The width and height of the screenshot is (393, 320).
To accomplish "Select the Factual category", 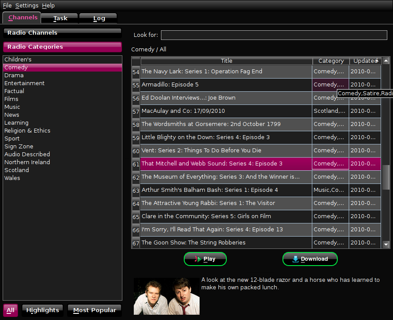I will (x=62, y=91).
